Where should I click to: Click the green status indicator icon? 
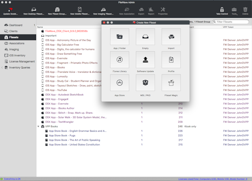[2, 179]
